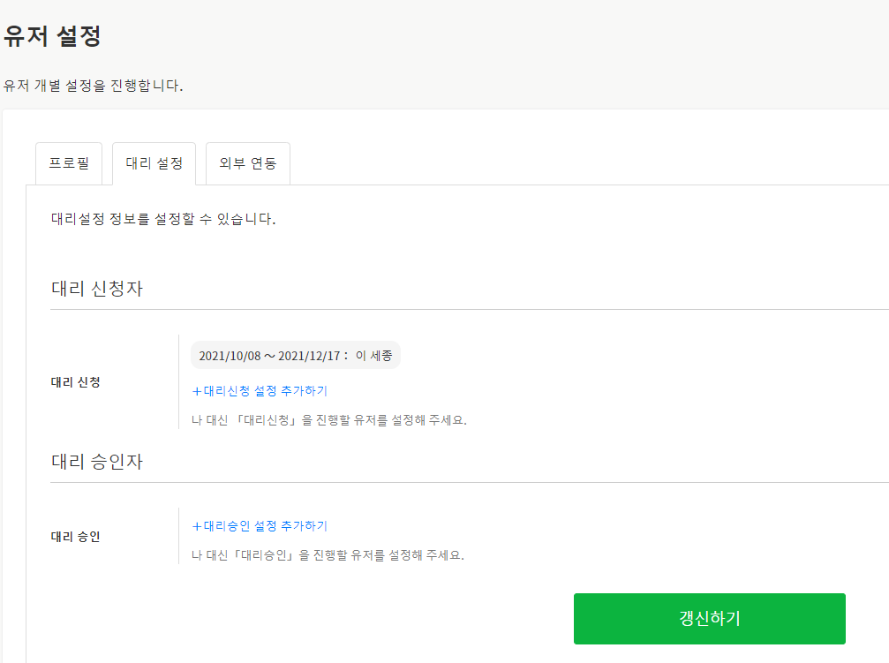
Task: Click the plus icon before 대리신청 설정
Action: pyautogui.click(x=197, y=390)
